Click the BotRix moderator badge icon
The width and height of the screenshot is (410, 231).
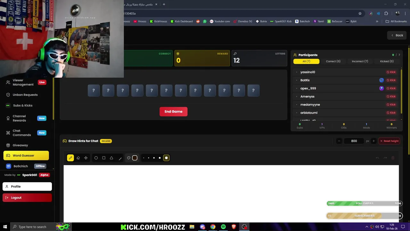pos(381,80)
